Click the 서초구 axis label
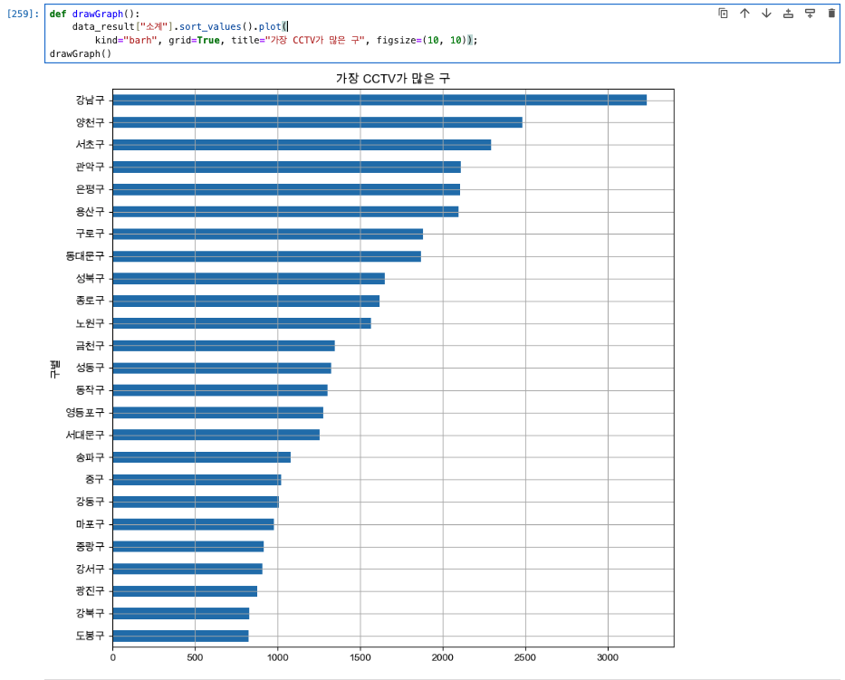This screenshot has height=680, width=845. click(x=90, y=144)
